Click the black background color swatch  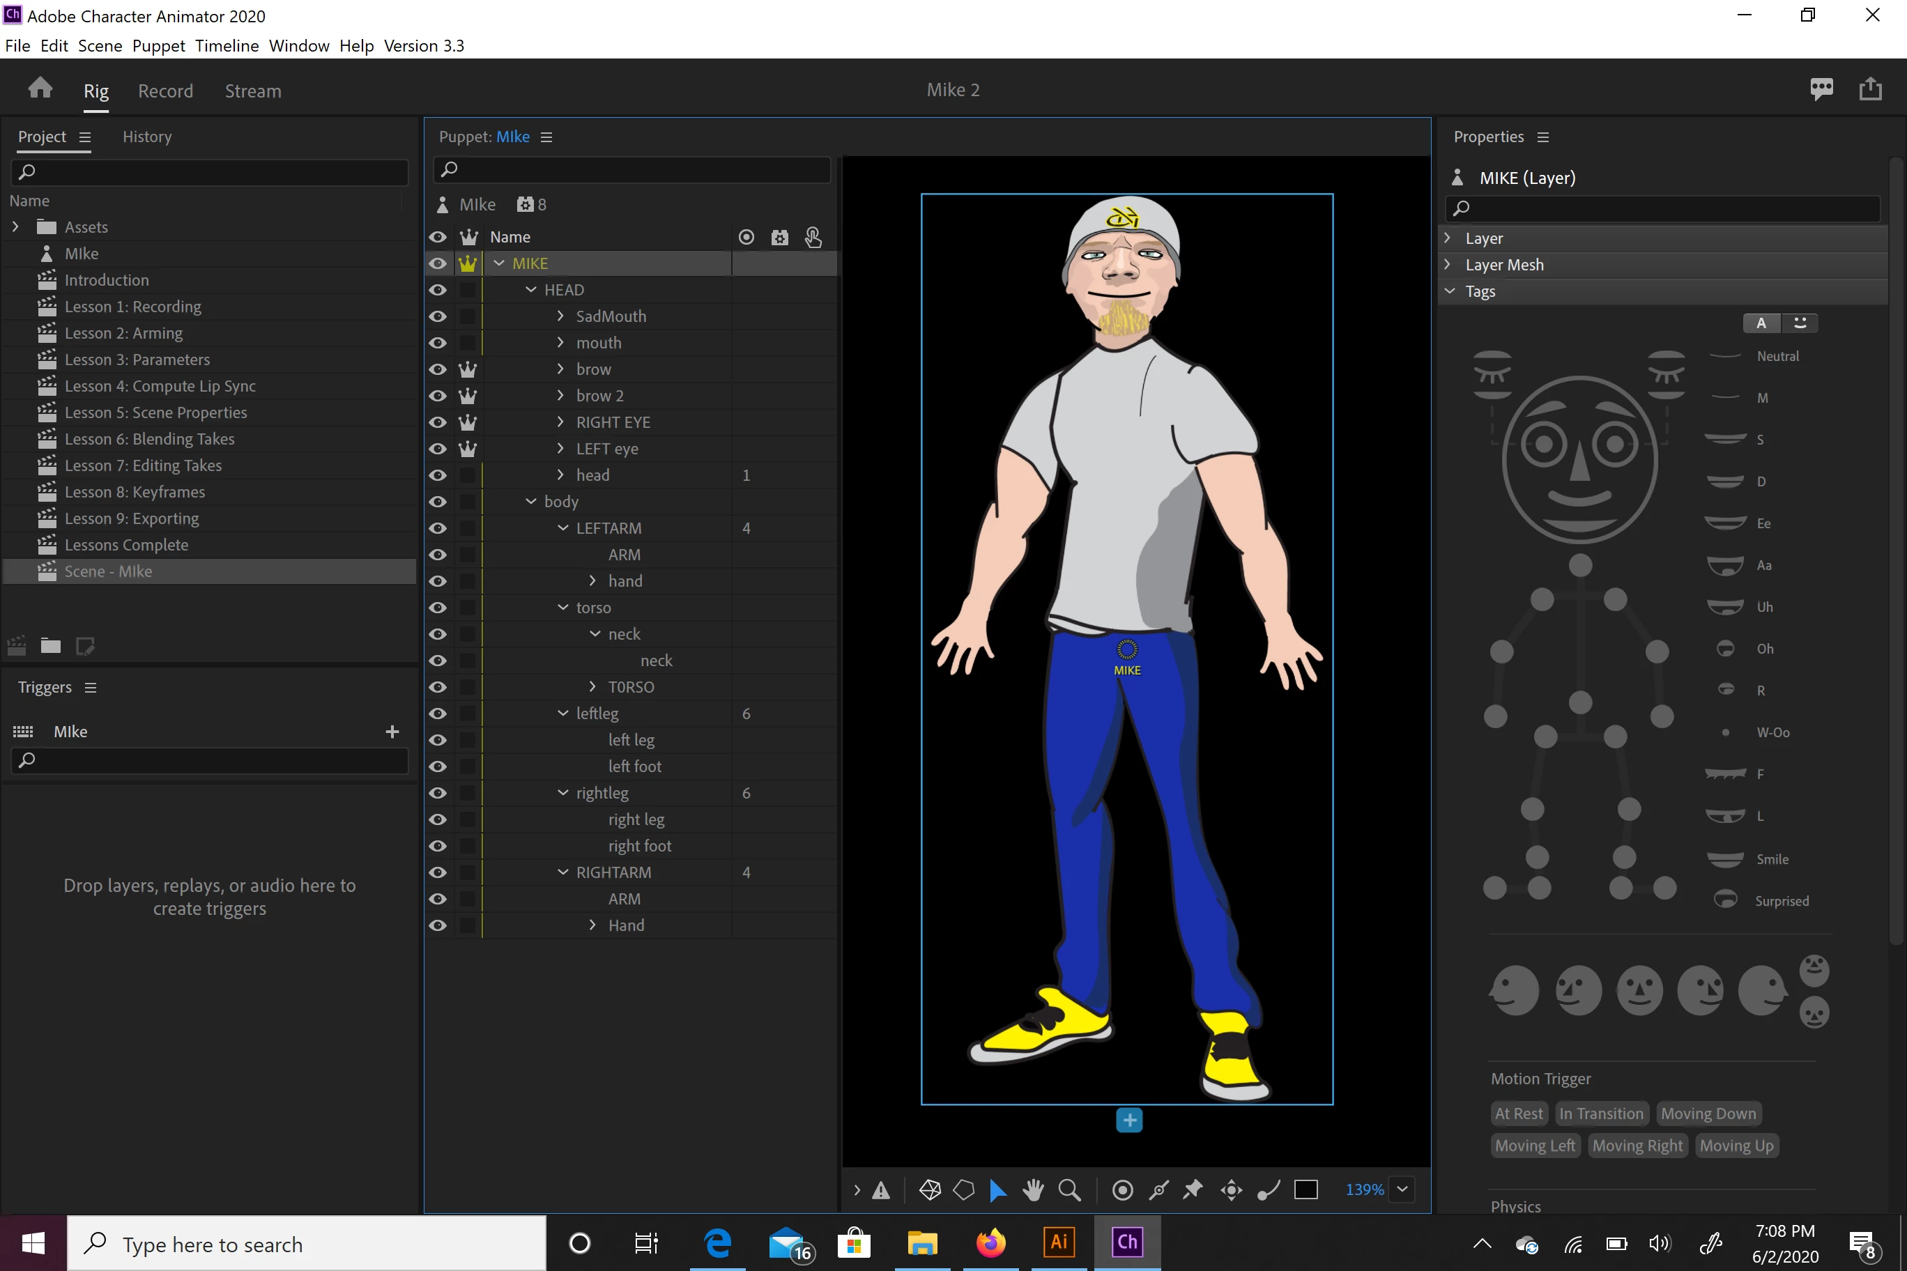1305,1189
